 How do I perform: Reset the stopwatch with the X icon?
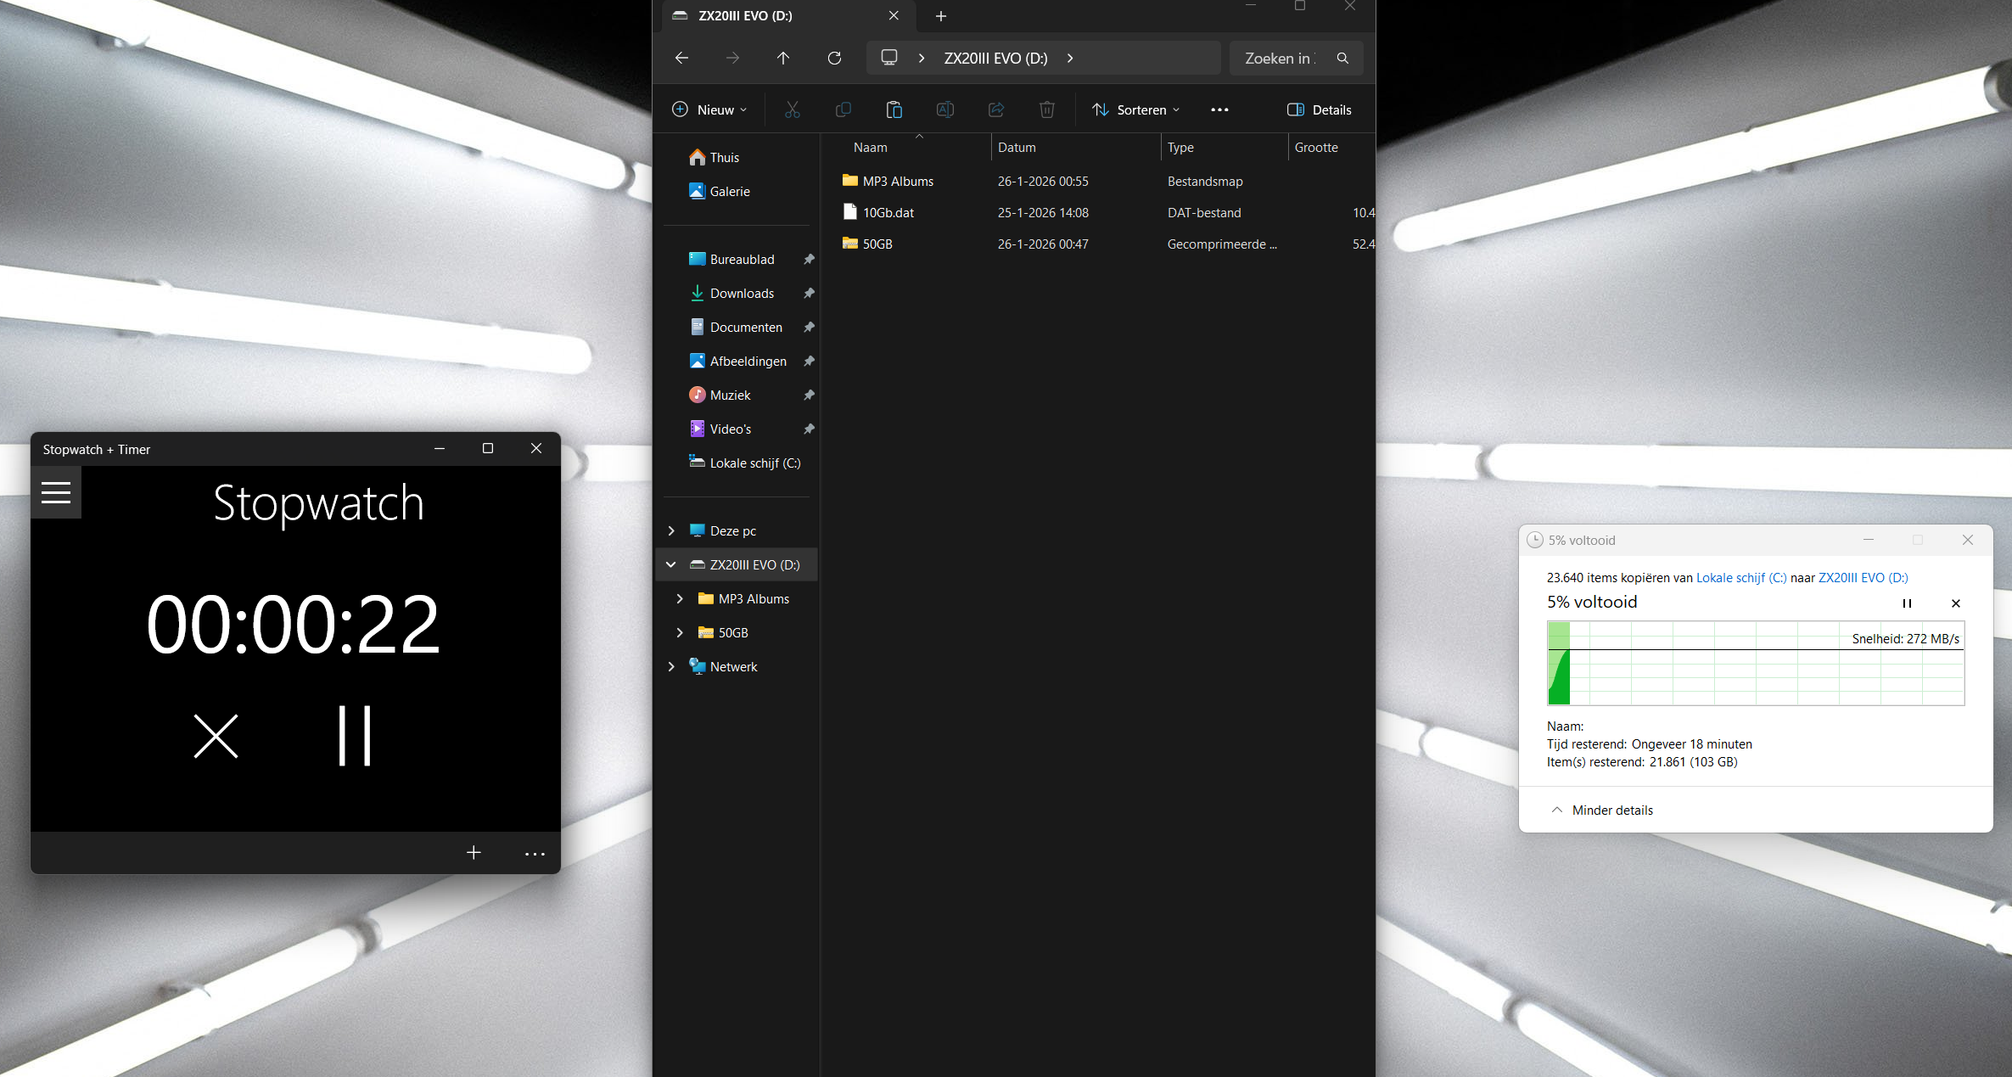coord(216,736)
